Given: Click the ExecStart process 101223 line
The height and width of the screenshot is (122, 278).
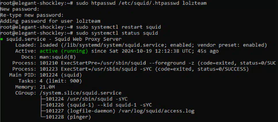Looking at the screenshot, I should tap(130, 69).
